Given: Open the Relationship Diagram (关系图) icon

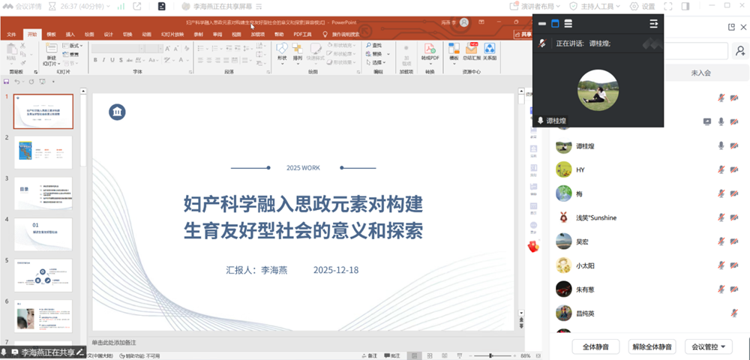Looking at the screenshot, I should 490,48.
